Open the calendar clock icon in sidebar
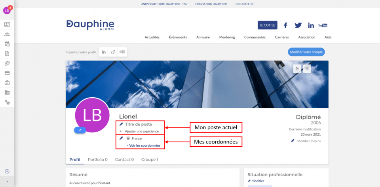This screenshot has height=187, width=380. tap(7, 44)
